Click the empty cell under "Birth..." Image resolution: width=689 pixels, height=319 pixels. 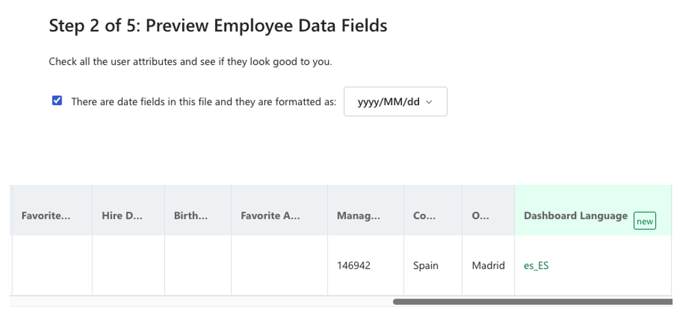(198, 266)
